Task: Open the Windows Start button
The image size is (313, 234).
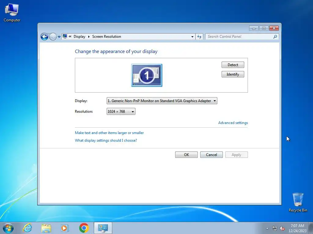Action: click(x=8, y=228)
